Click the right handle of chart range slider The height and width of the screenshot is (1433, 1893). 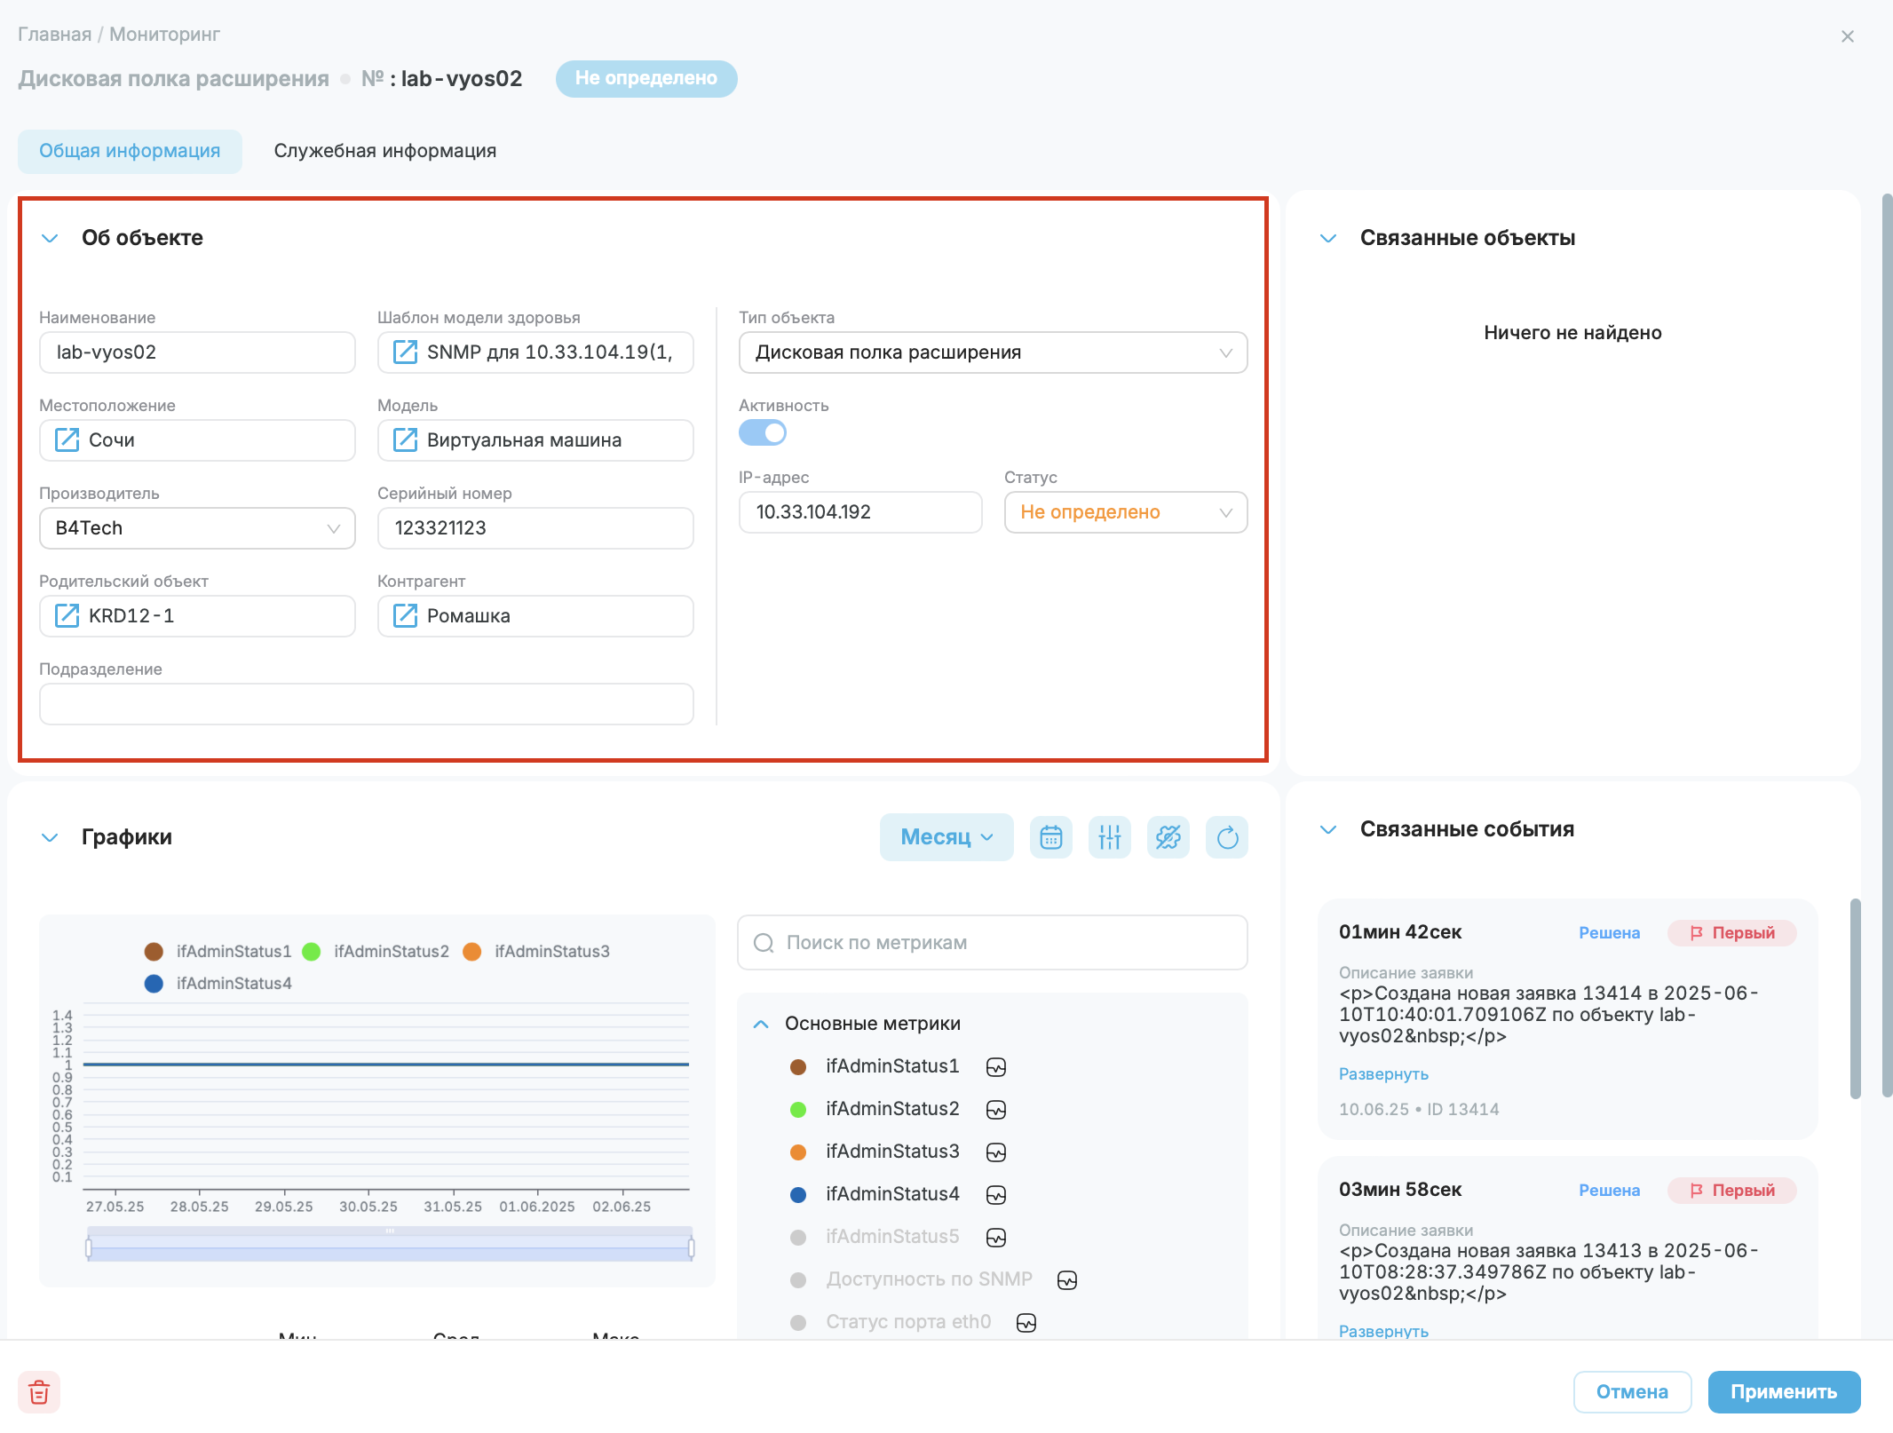(x=692, y=1248)
